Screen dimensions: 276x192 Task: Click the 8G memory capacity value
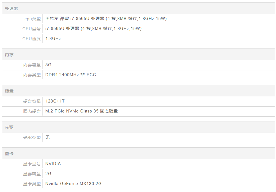(x=48, y=65)
